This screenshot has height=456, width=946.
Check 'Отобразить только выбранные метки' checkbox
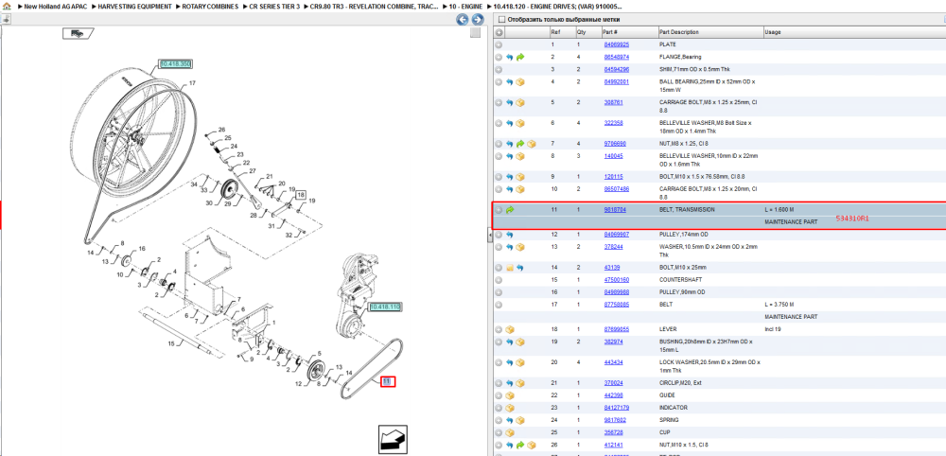pos(501,19)
